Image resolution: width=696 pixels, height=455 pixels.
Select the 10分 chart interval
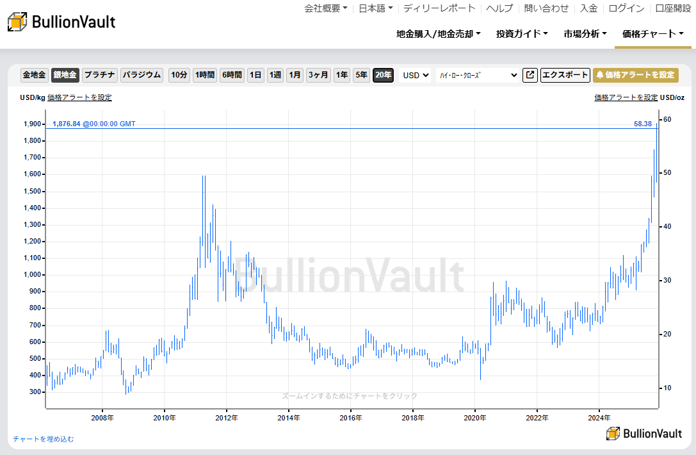tap(179, 75)
